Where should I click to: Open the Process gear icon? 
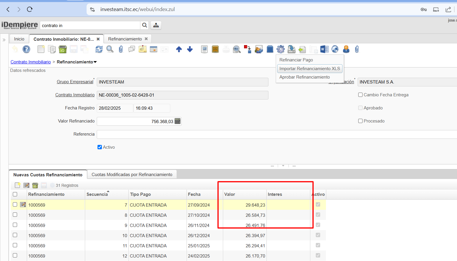click(280, 49)
